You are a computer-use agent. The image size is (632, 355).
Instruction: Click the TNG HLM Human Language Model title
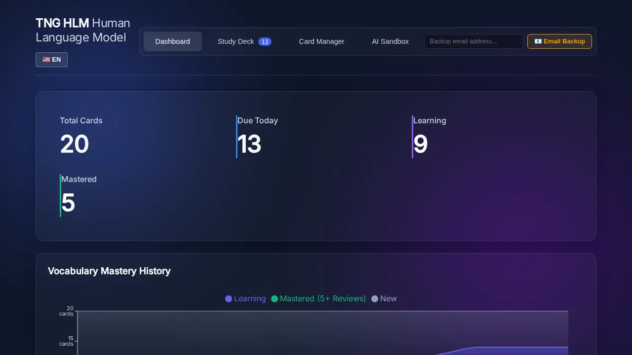click(83, 30)
